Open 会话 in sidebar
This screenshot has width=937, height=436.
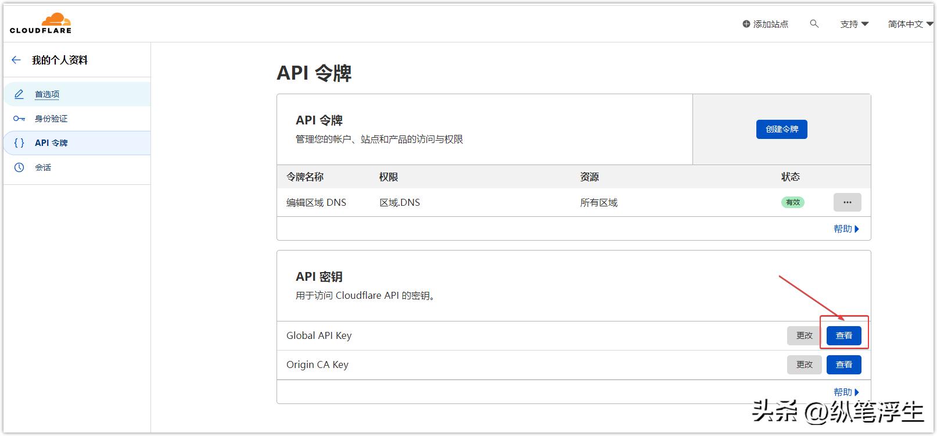click(x=77, y=167)
